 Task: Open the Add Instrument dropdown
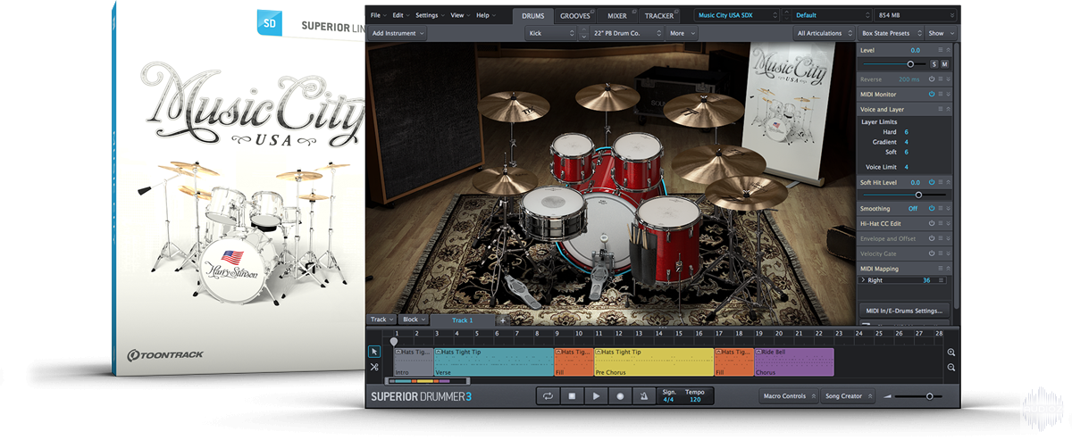point(398,33)
